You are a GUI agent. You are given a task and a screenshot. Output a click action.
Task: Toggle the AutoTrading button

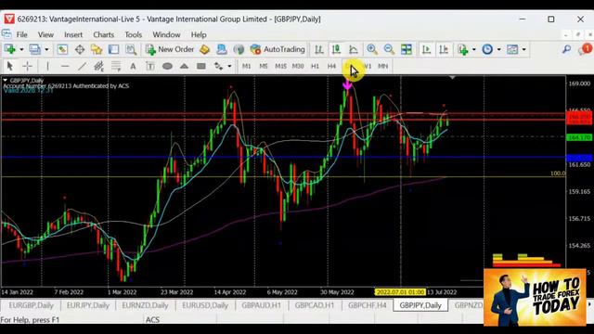click(x=278, y=49)
